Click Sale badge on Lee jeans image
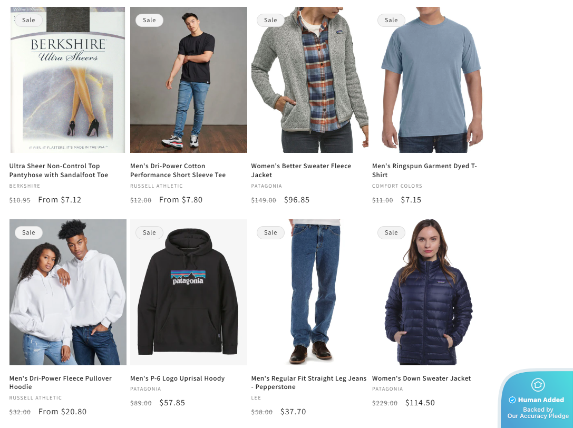 [x=270, y=232]
